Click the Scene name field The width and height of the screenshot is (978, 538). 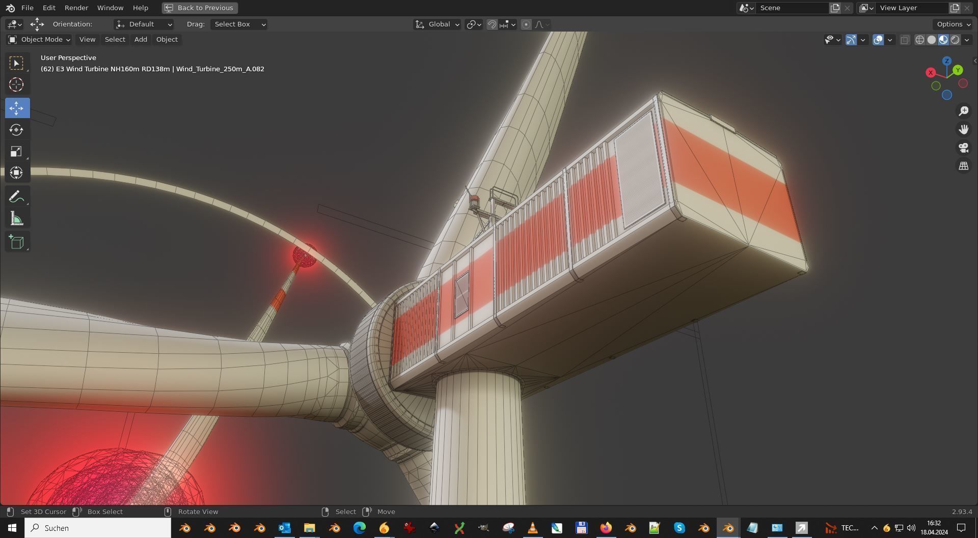point(791,8)
